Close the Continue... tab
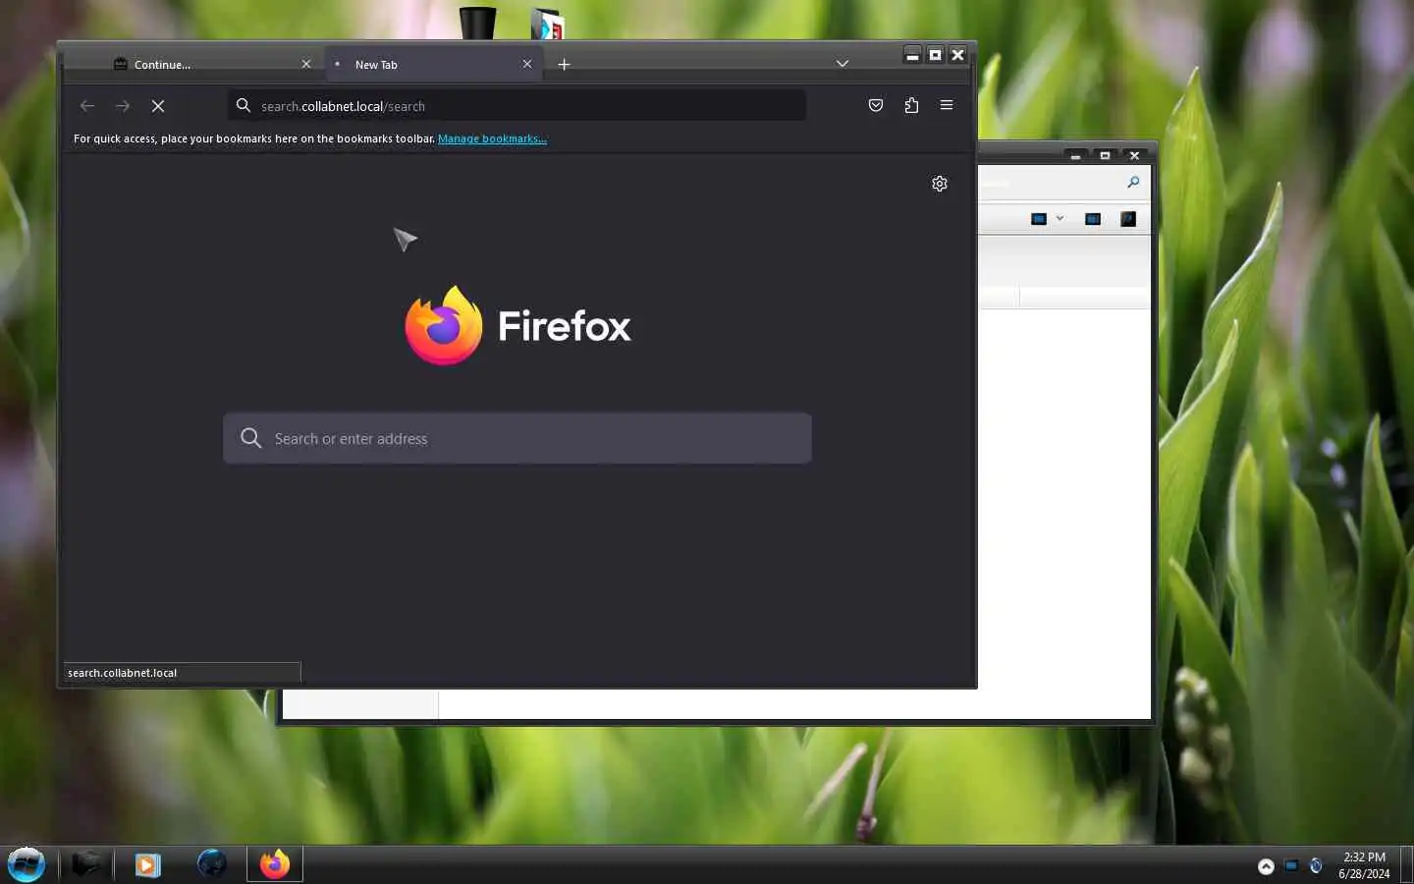Screen dimensions: 1414x884 tap(306, 64)
